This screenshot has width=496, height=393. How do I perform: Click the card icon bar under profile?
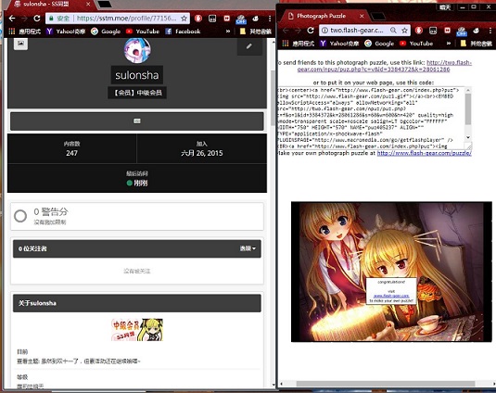click(x=137, y=121)
